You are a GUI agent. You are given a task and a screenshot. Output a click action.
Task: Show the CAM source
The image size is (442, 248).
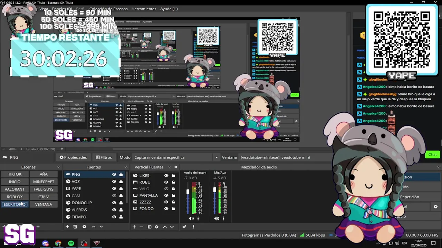(114, 196)
